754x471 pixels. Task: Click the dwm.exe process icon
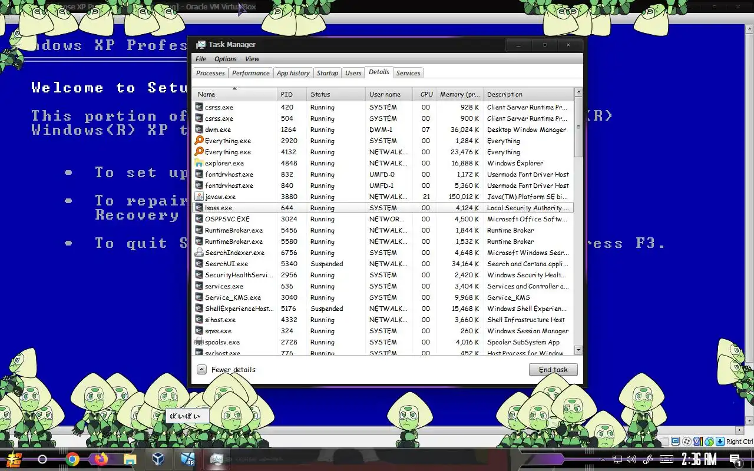199,130
